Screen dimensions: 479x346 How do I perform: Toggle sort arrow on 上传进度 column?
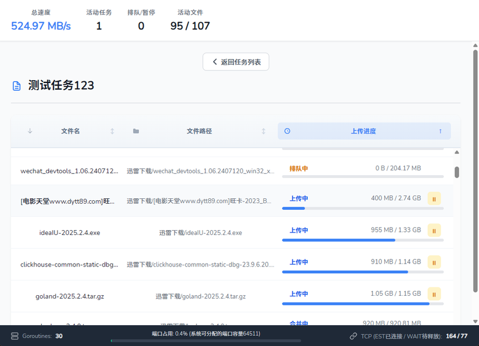440,131
